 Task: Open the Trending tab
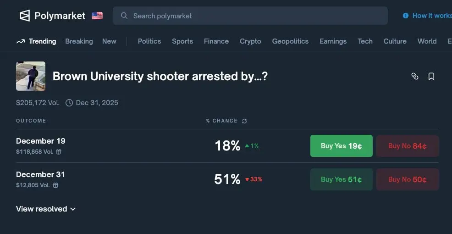tap(36, 41)
